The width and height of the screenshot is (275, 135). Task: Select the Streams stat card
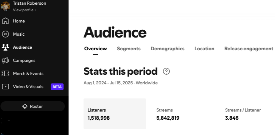tap(183, 114)
